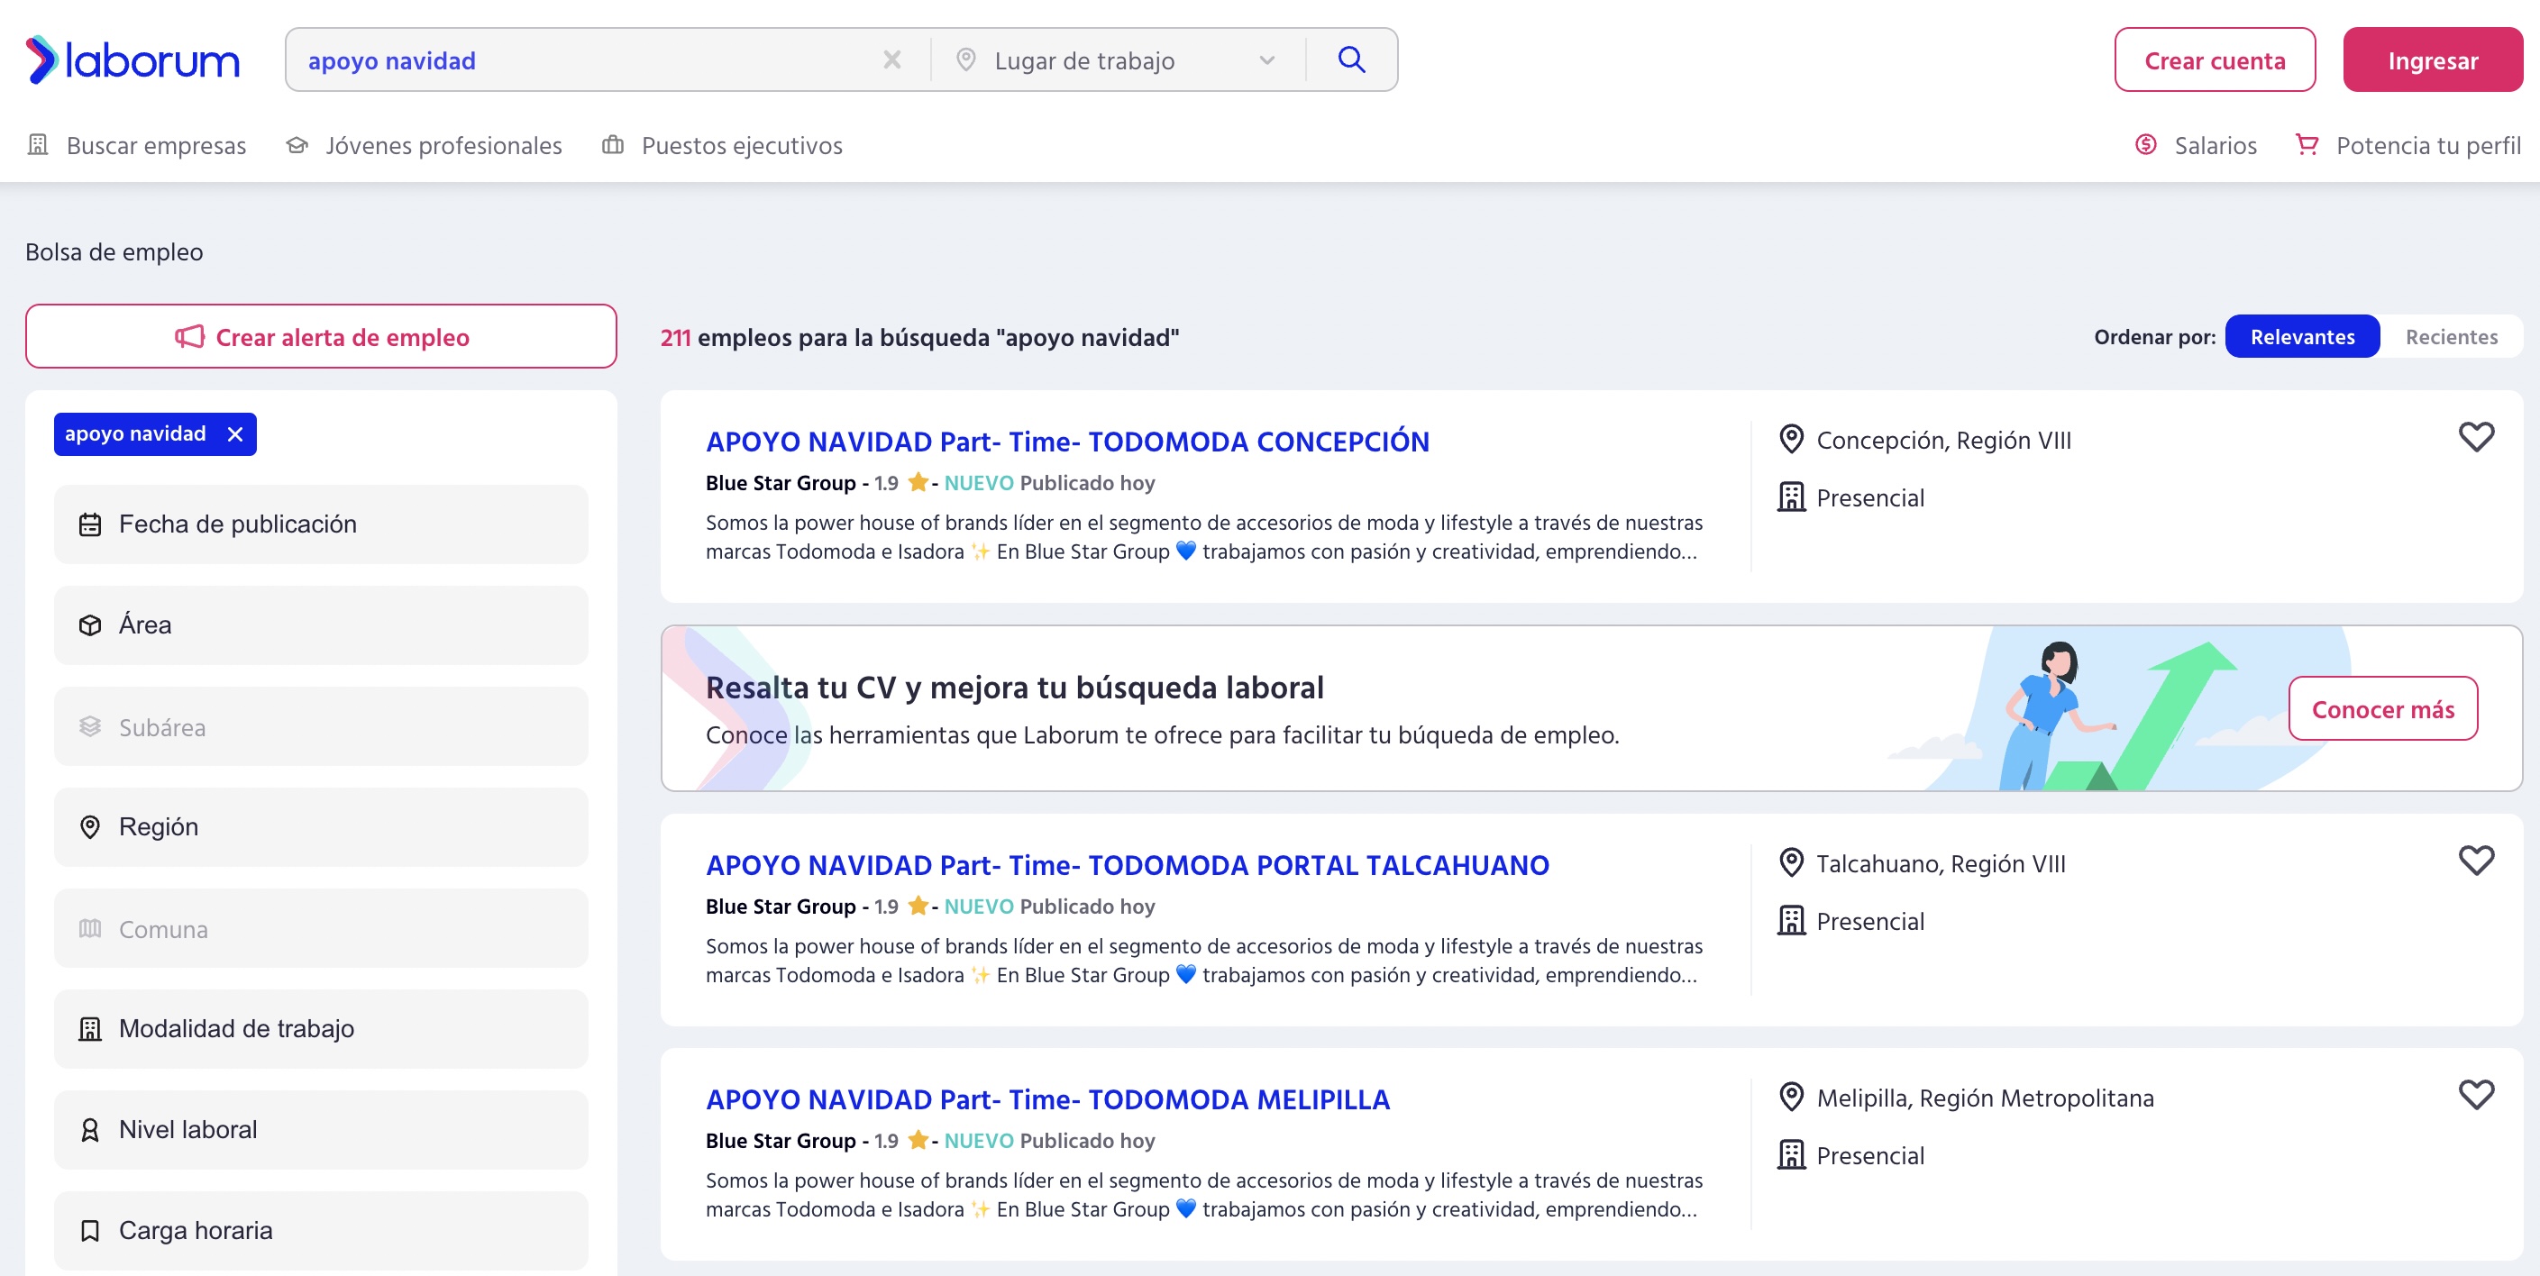Remove the apoyo navidad filter chip
The image size is (2540, 1276).
coord(234,433)
